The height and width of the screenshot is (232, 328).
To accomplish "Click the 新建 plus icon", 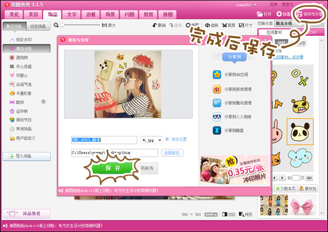I will coord(279,14).
